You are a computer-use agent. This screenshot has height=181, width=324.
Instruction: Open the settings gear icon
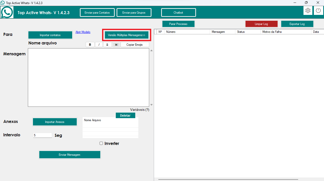pos(308,11)
